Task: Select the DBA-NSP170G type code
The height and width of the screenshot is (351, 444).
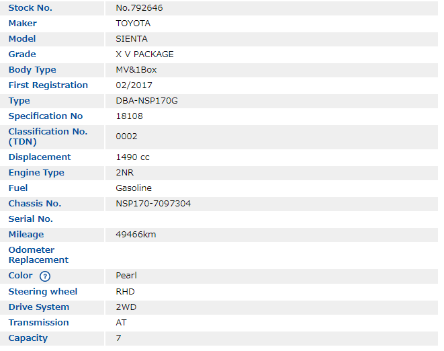Action: [x=146, y=101]
